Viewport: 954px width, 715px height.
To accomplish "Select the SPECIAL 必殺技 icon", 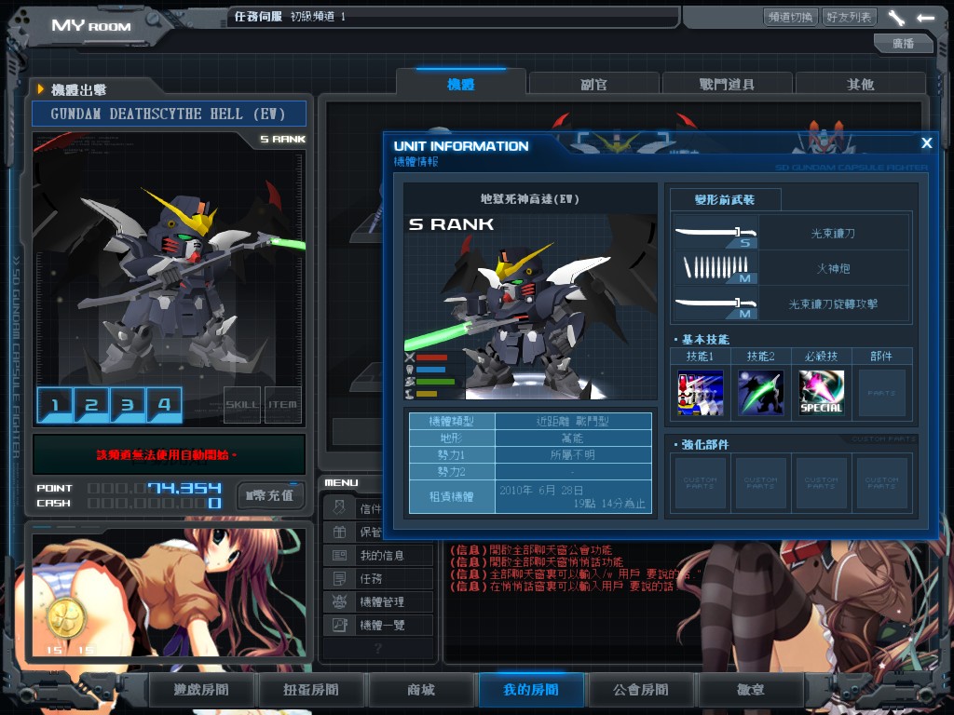I will pos(822,393).
